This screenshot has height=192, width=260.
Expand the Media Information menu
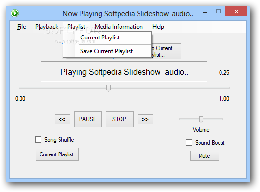click(119, 27)
